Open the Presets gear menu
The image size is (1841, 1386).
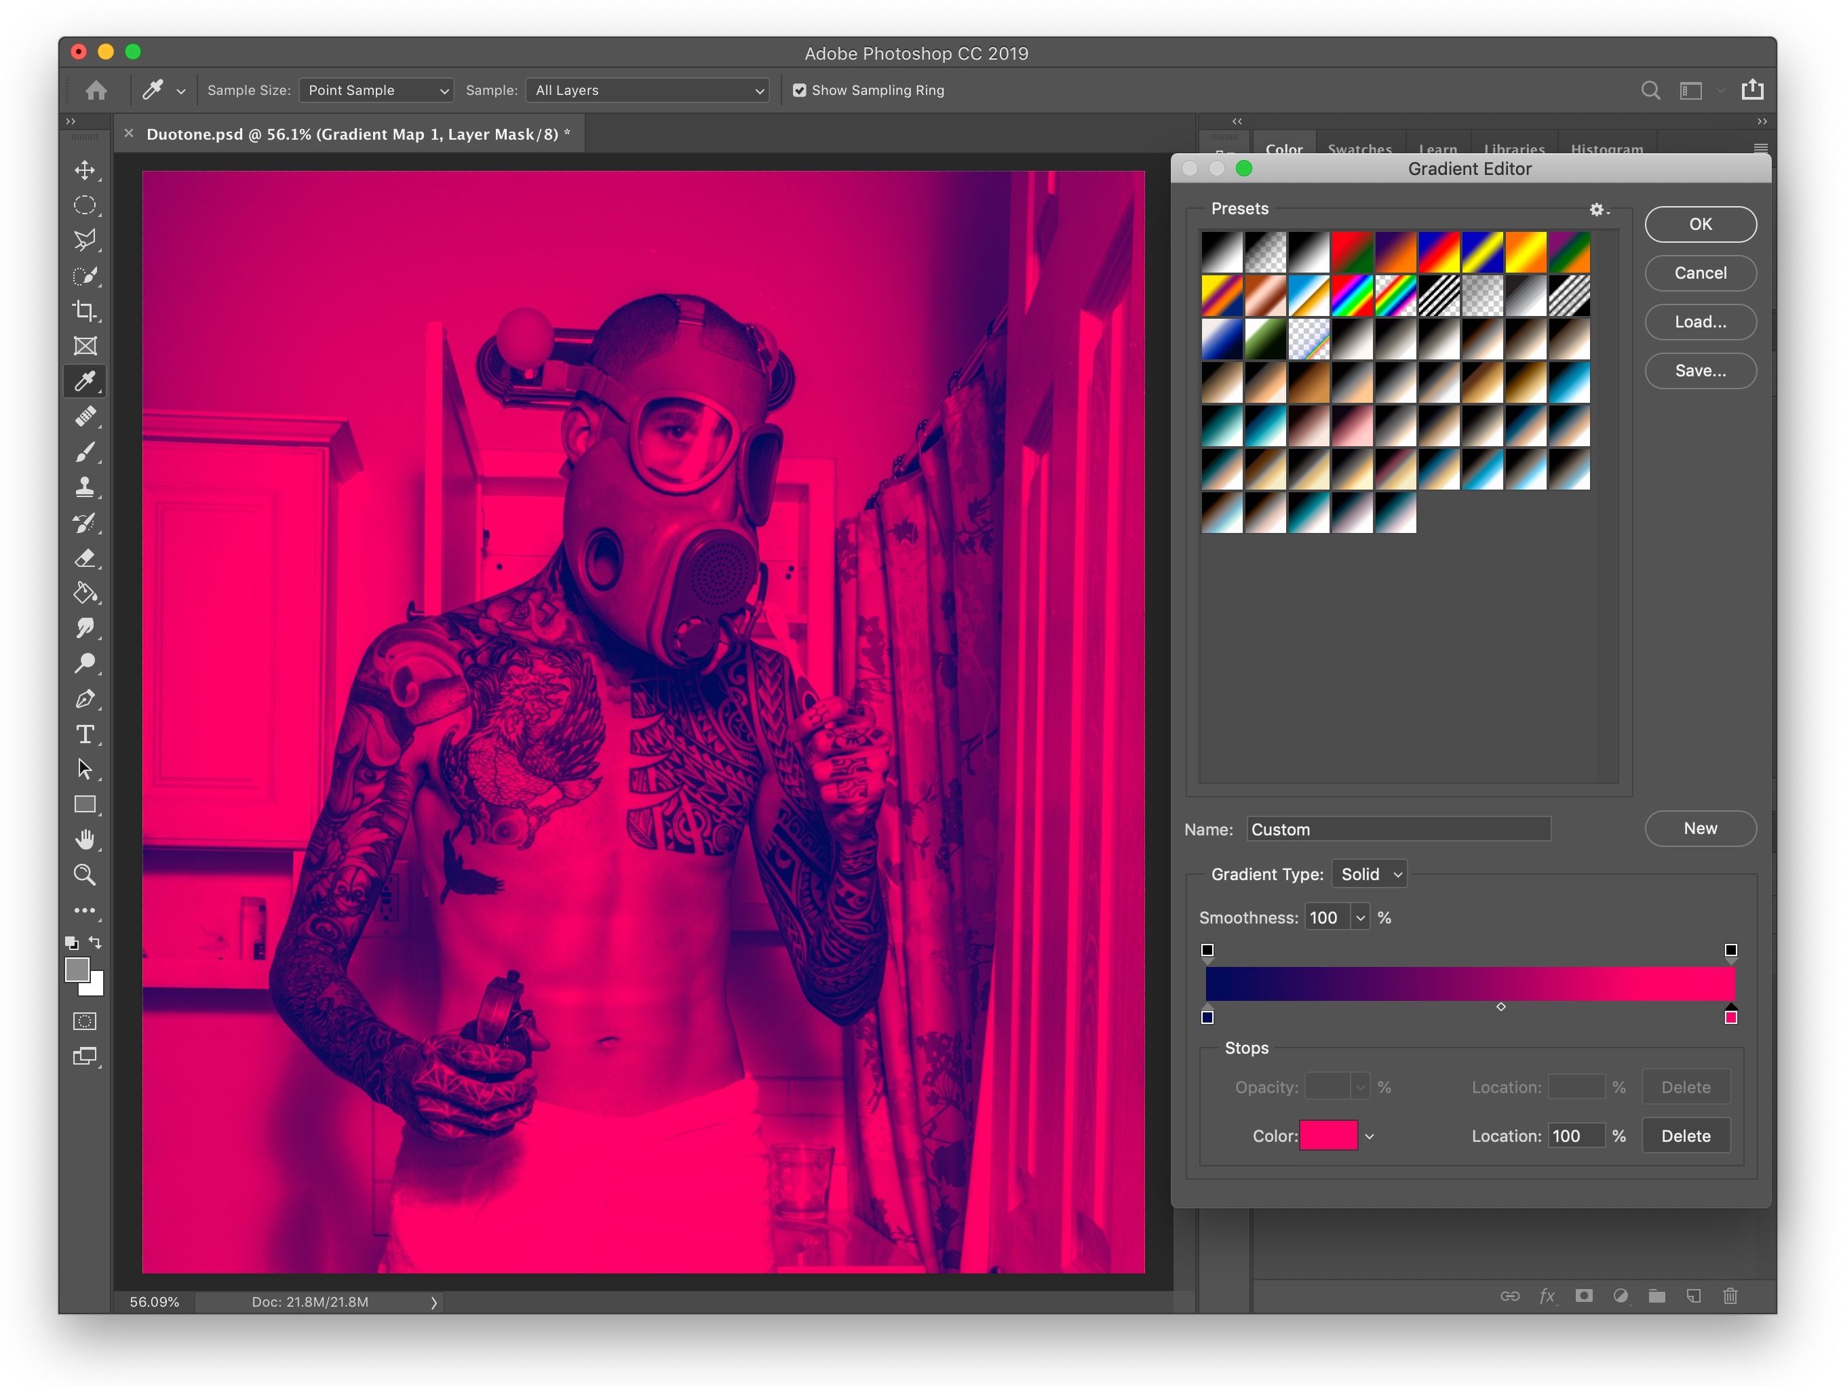pos(1598,210)
